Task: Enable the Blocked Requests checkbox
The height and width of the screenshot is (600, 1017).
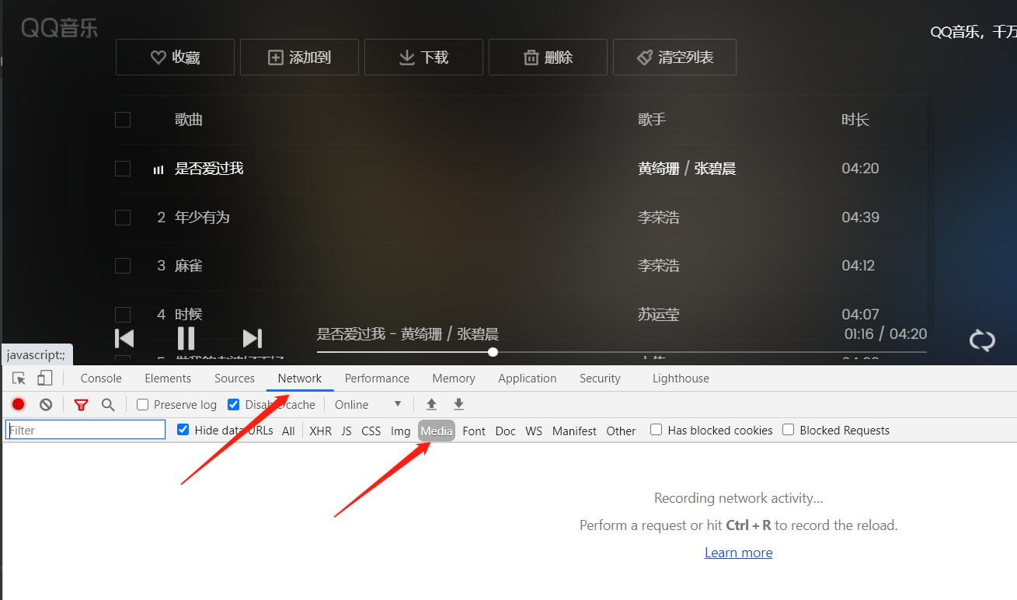Action: [789, 430]
